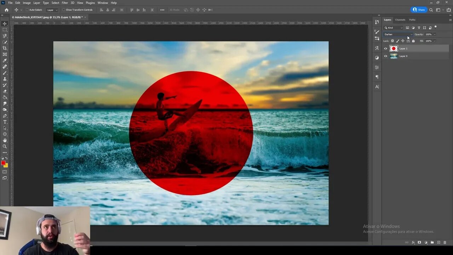This screenshot has width=453, height=255.
Task: Click the Opacity 100% value field
Action: 429,34
